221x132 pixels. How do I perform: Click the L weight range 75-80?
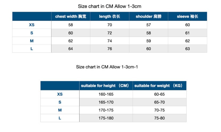(159, 118)
